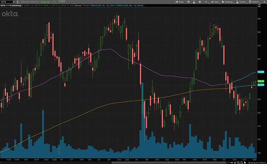The image size is (267, 164).
Task: Open the symbol selector dropdown arrow
Action: coord(14,2)
